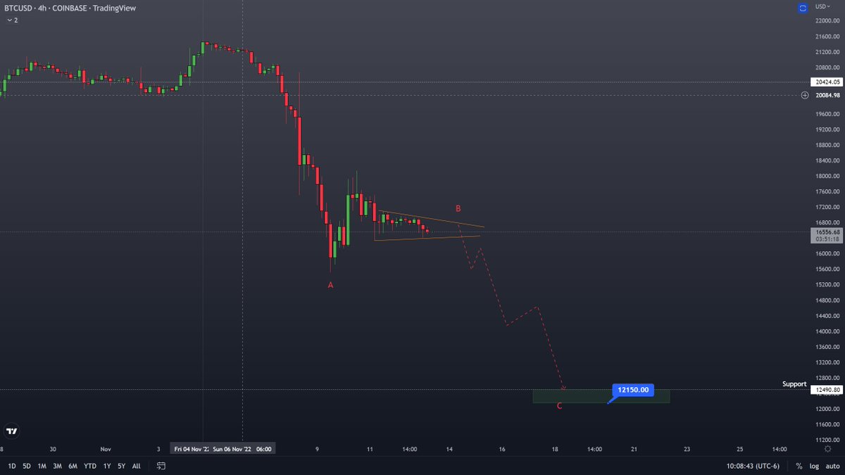Select the 5D date range
Screen dimensions: 845x475
[x=27, y=466]
